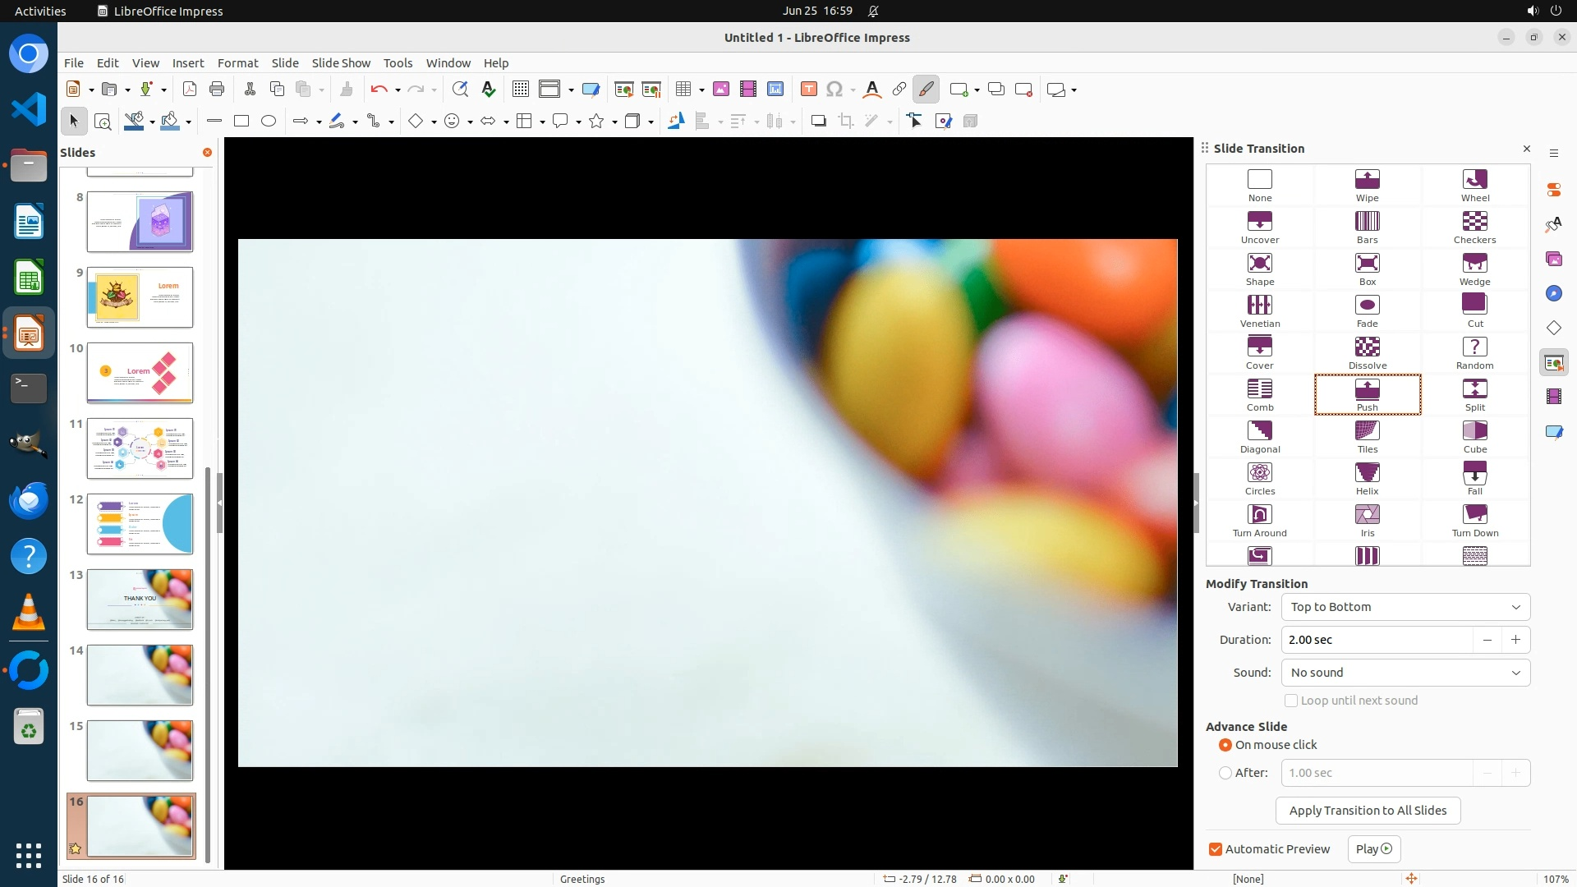Open the Slide Show menu
The height and width of the screenshot is (887, 1577).
point(341,63)
